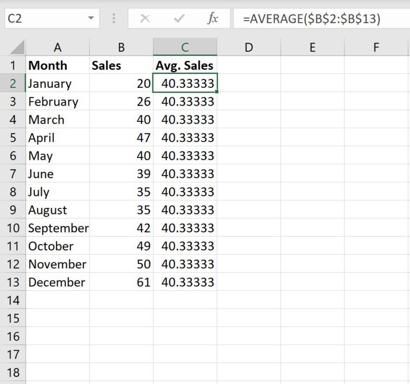This screenshot has width=410, height=384.
Task: Select the February cell
Action: [57, 101]
